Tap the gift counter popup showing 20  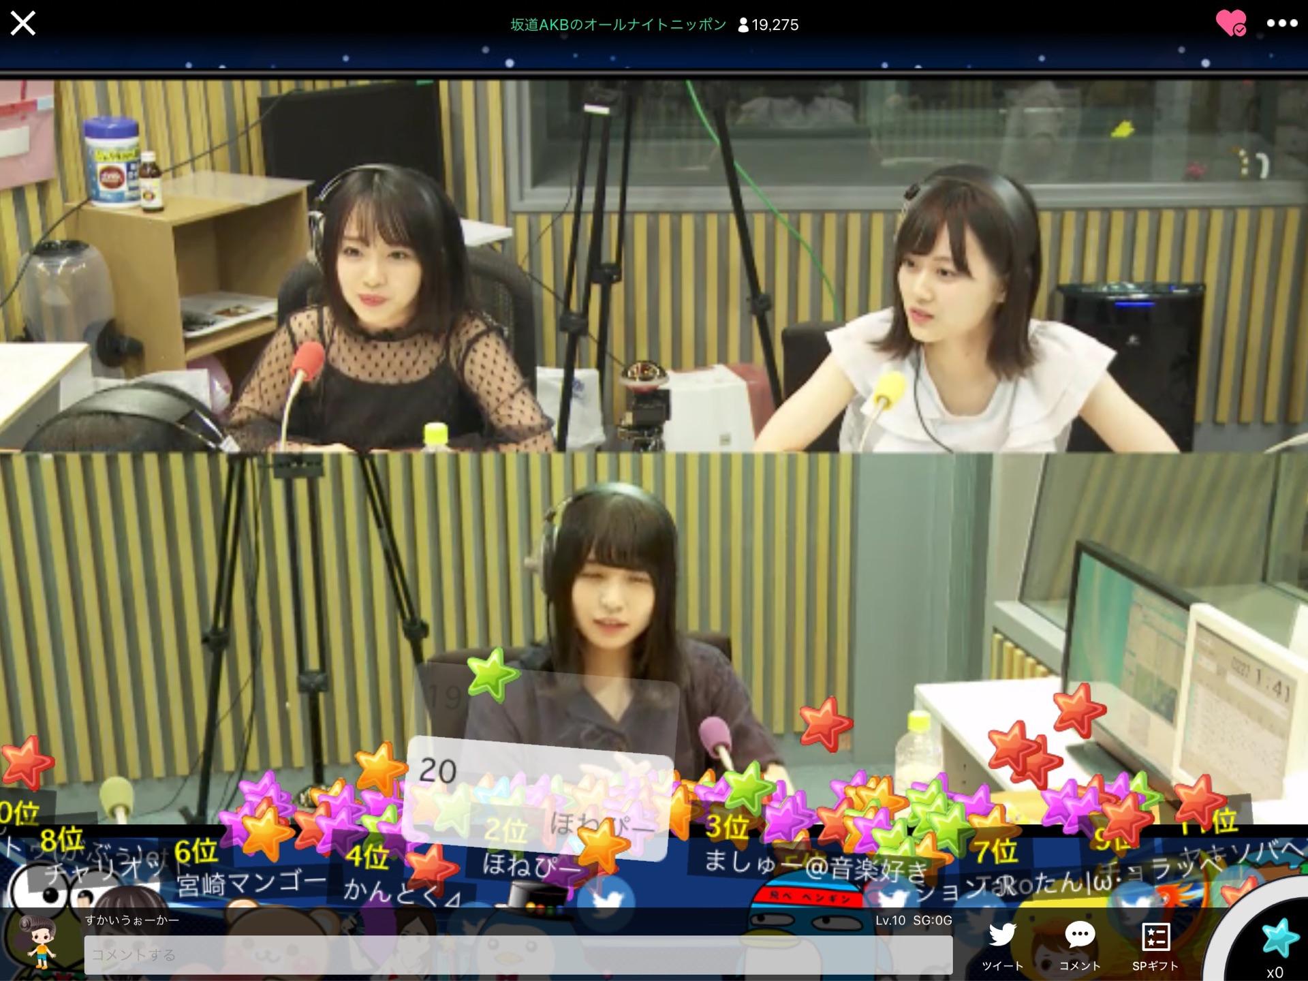538,798
